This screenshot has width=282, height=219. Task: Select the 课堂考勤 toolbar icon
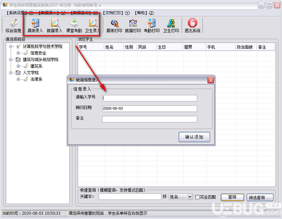point(74,26)
